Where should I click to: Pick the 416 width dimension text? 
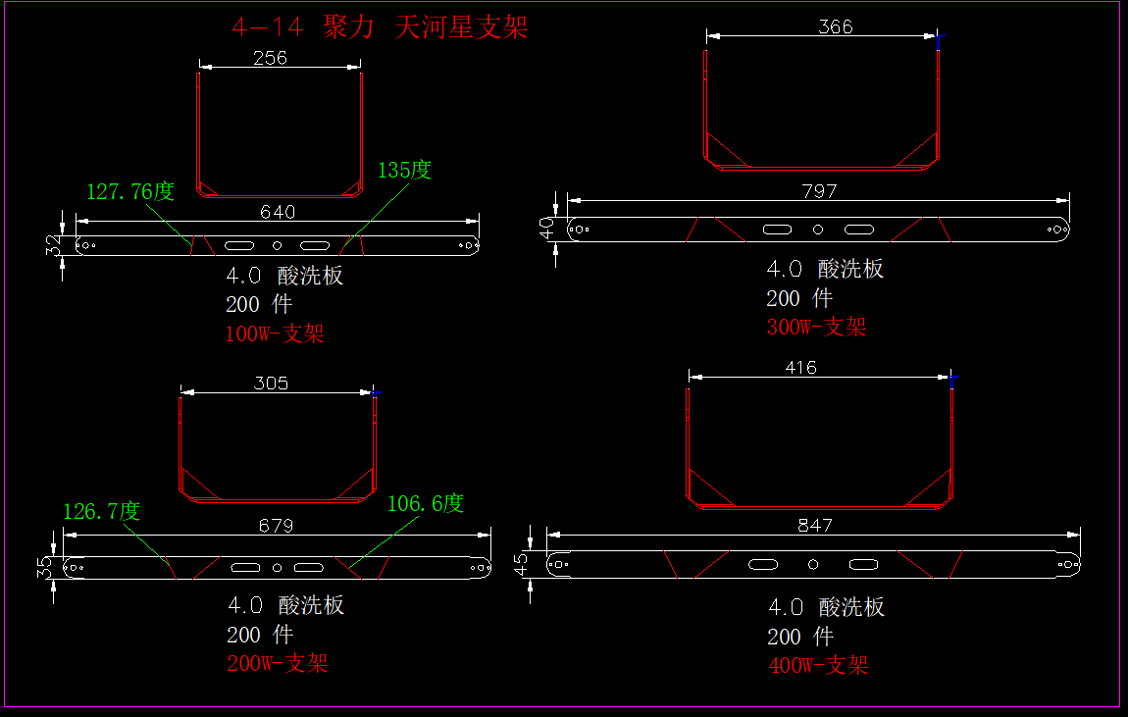pos(800,368)
